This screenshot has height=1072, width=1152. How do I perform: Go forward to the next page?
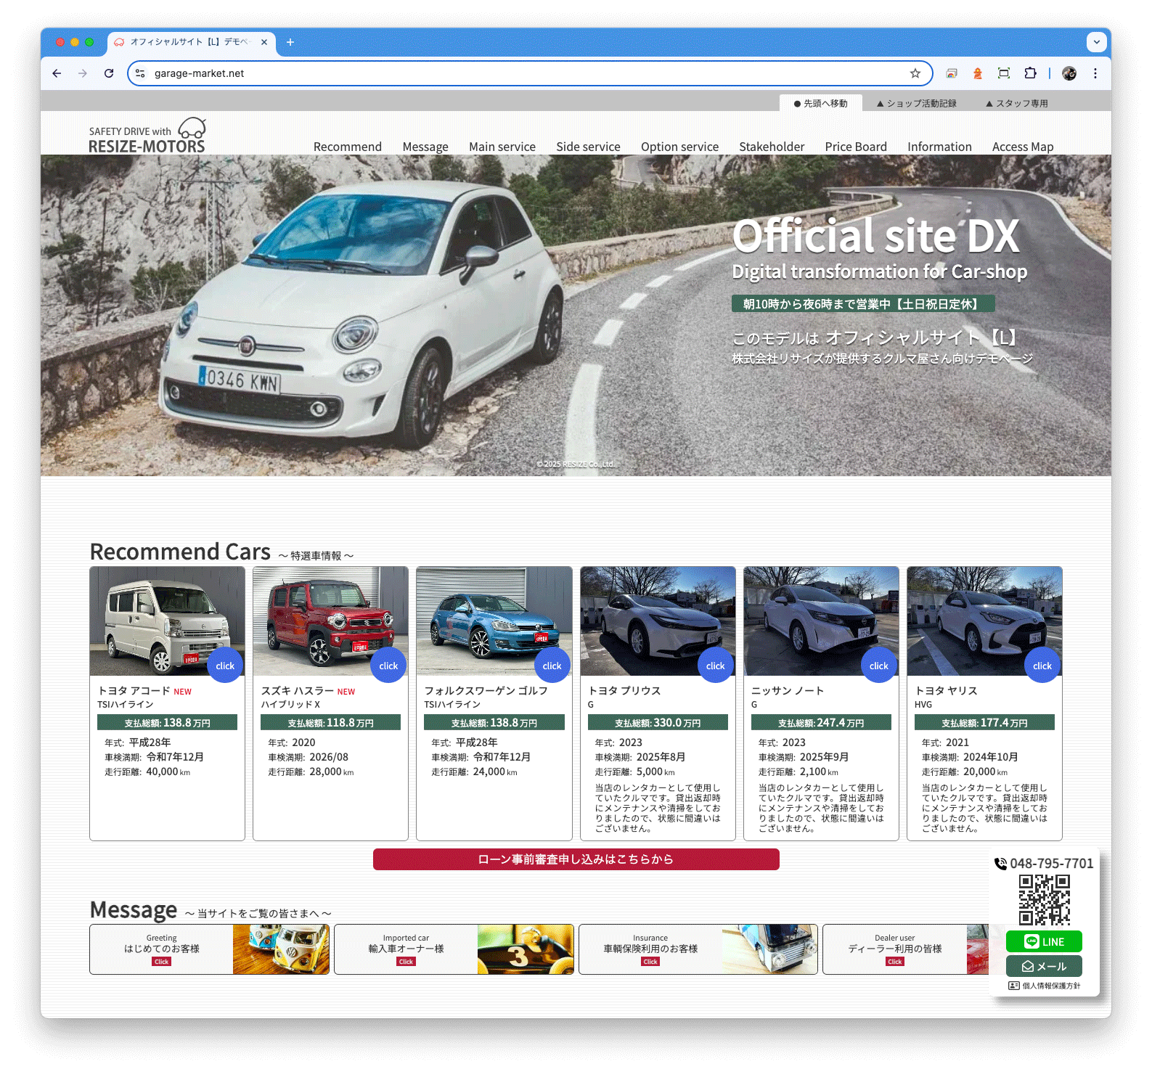pos(83,73)
